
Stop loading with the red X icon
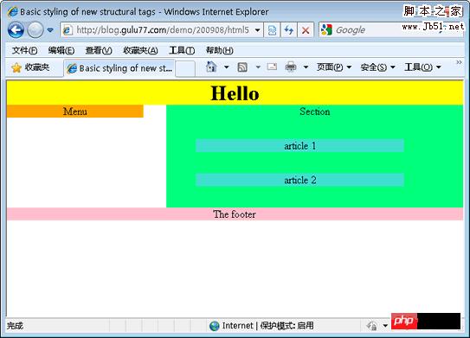(306, 30)
